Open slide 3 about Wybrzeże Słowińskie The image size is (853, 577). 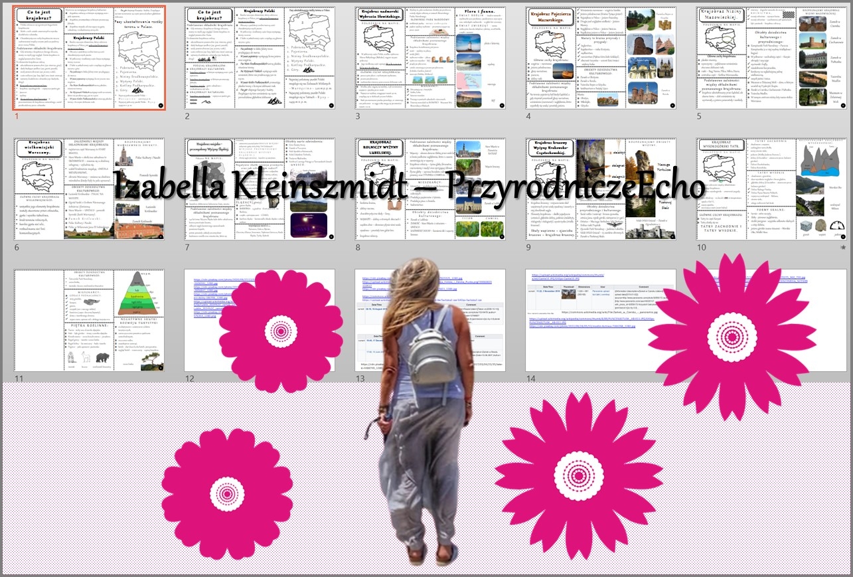coord(430,58)
